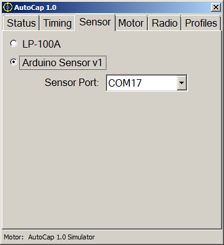Open the Timing tab
The width and height of the screenshot is (224, 245).
[58, 23]
